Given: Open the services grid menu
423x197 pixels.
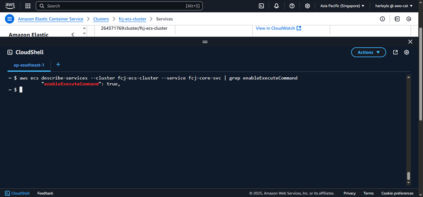Looking at the screenshot, I should (x=28, y=6).
